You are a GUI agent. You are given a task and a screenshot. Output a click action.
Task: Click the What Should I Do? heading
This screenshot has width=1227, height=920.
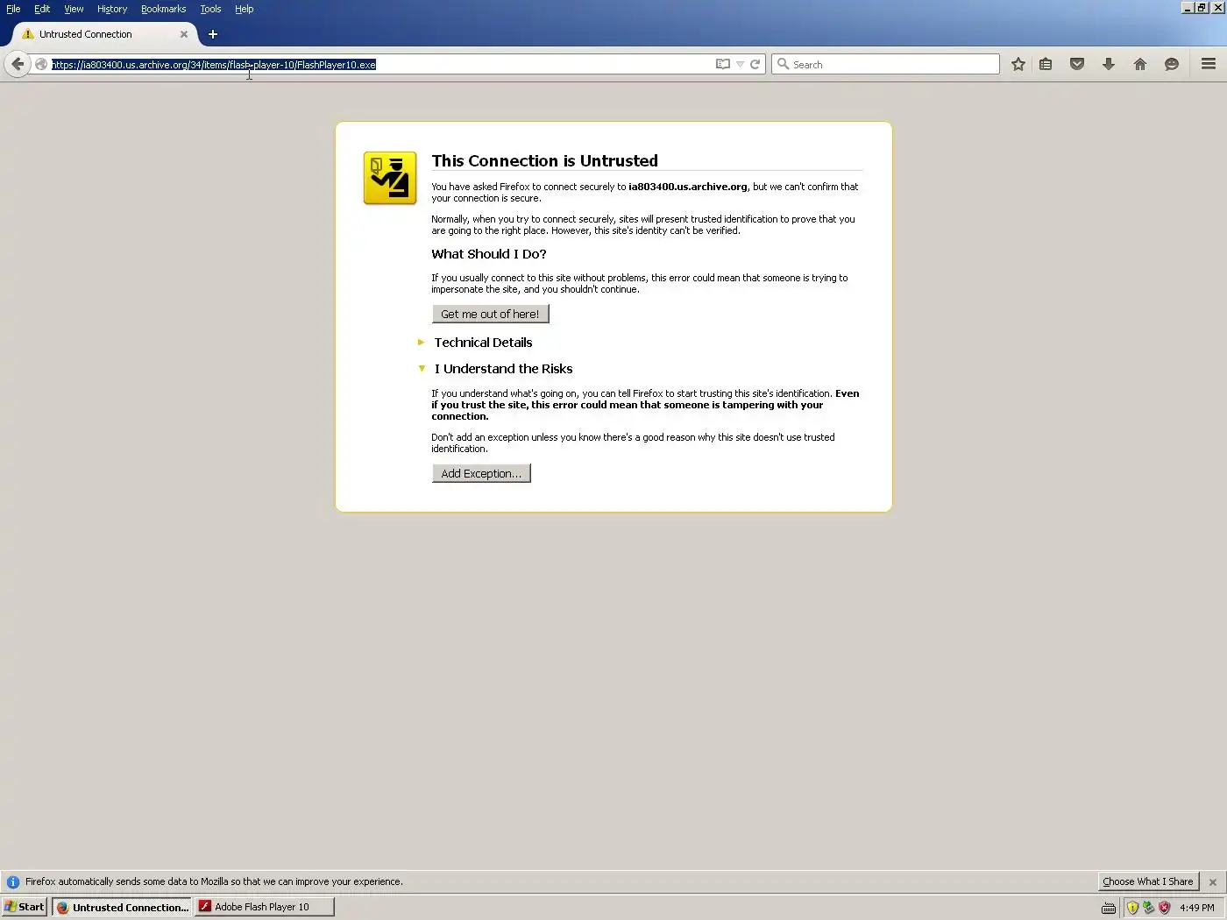pyautogui.click(x=489, y=254)
